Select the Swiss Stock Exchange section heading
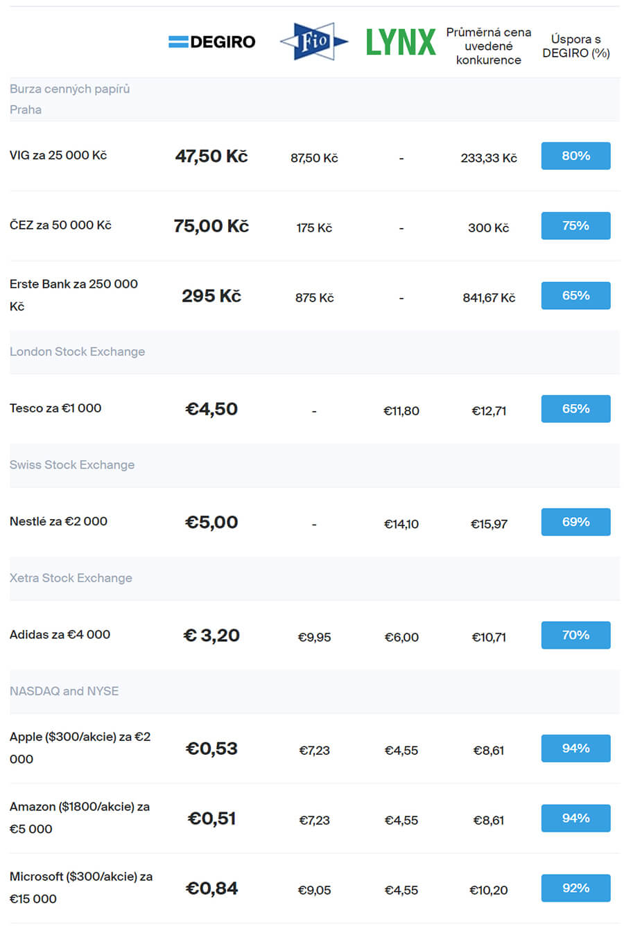Screen dimensions: 624x928 coord(72,464)
